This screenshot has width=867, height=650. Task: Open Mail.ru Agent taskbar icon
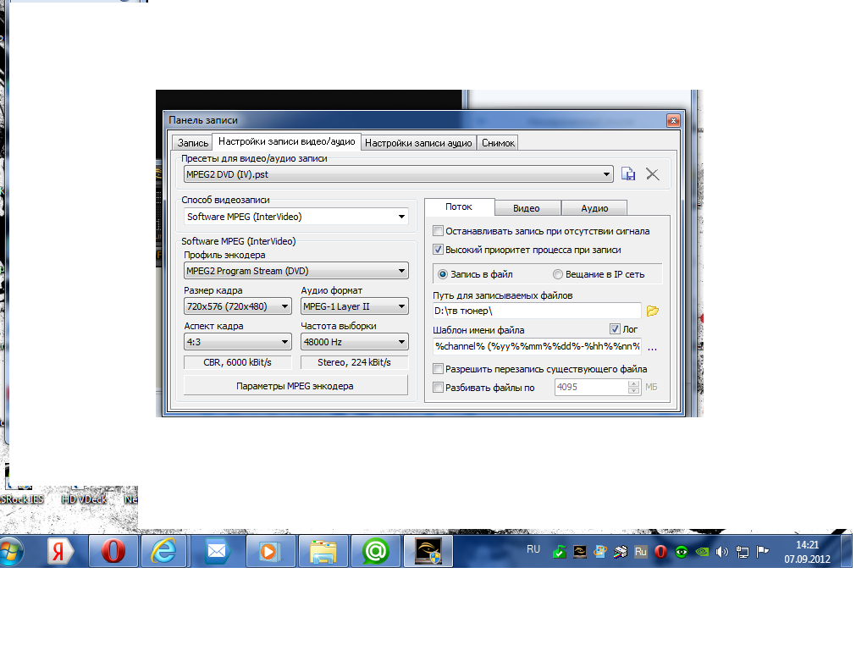pyautogui.click(x=374, y=551)
